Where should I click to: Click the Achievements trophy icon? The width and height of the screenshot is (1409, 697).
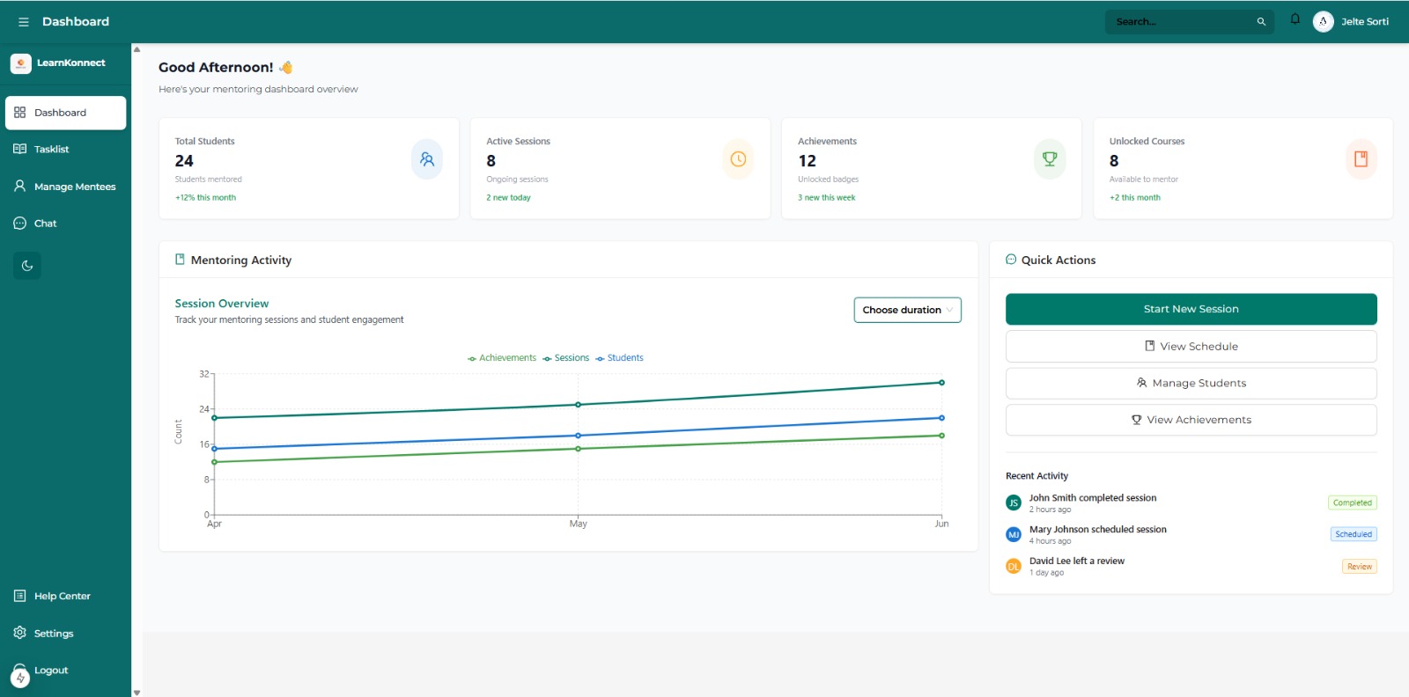1050,159
